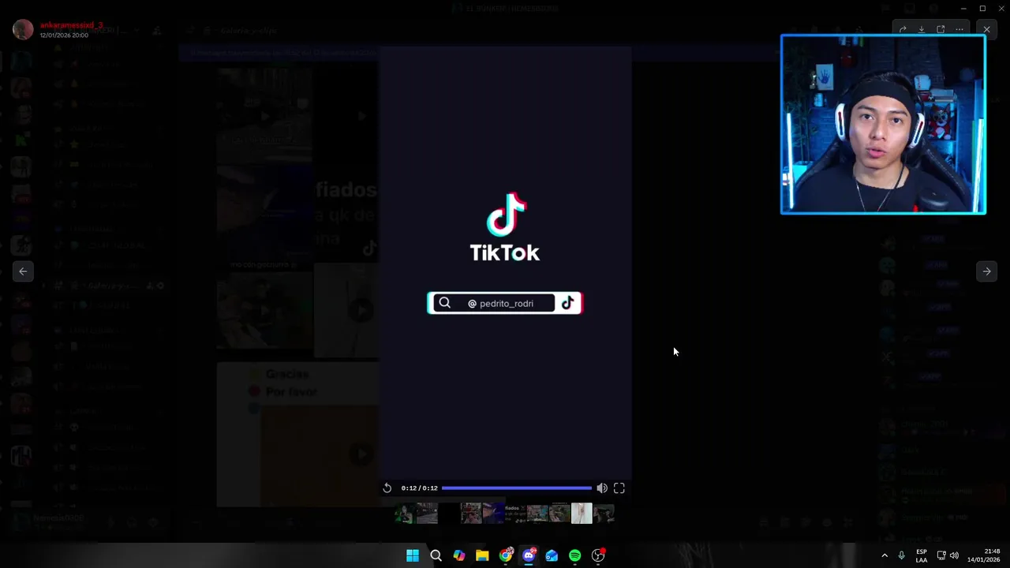Click the TikTok logo in the video
The height and width of the screenshot is (568, 1010).
(x=505, y=227)
